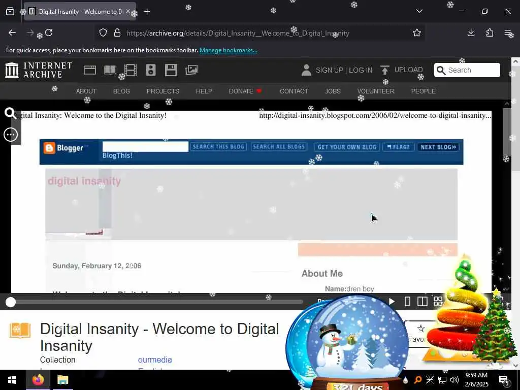520x390 pixels.
Task: Click the book reader page slider handle
Action: pos(11,302)
